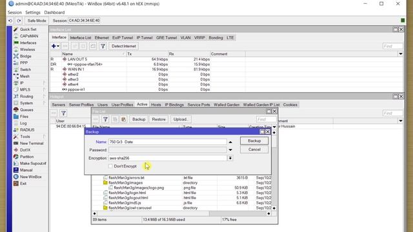Click Cancel in the Backup dialog
Screen dimensions: 413x232
254,150
